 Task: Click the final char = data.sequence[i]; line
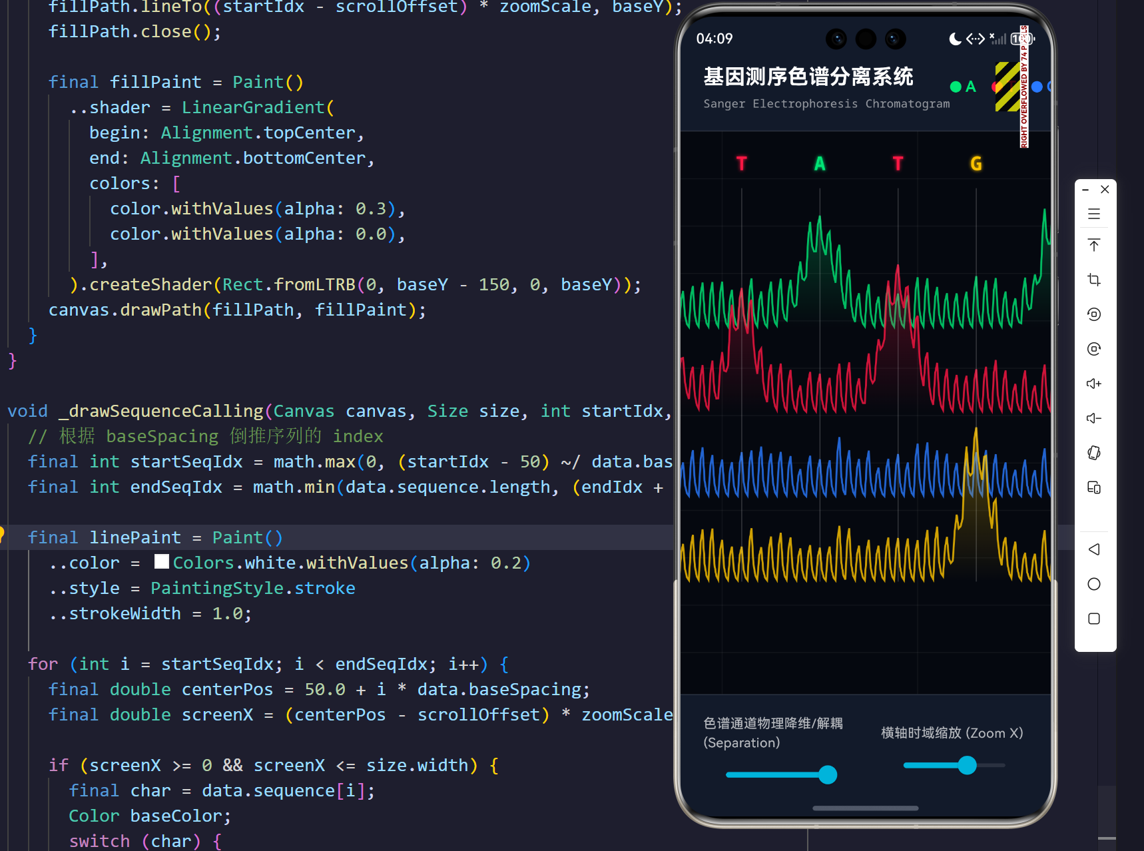pyautogui.click(x=222, y=790)
